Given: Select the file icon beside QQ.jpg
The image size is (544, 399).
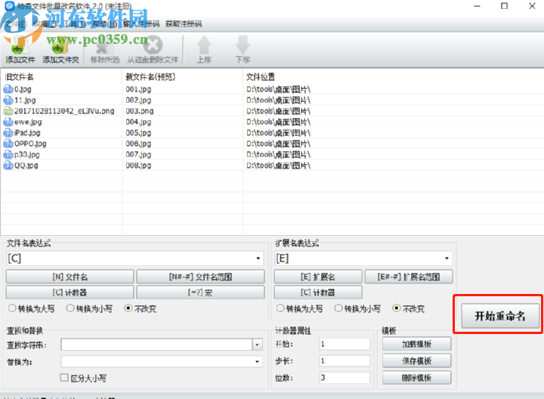Looking at the screenshot, I should (x=8, y=165).
